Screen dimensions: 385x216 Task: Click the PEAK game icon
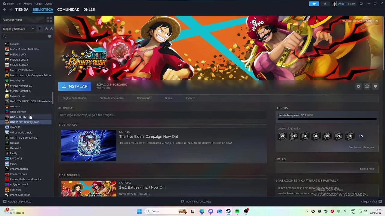[x=7, y=164]
